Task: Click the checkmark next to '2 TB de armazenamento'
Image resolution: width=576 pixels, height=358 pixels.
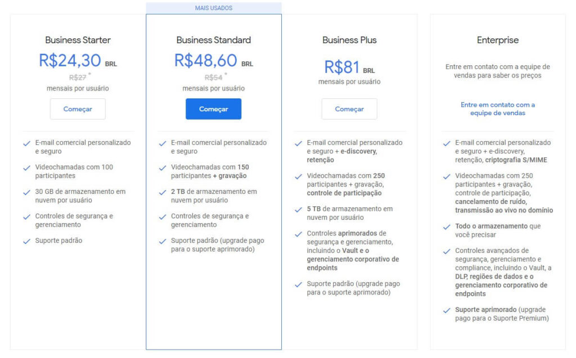Action: (162, 192)
